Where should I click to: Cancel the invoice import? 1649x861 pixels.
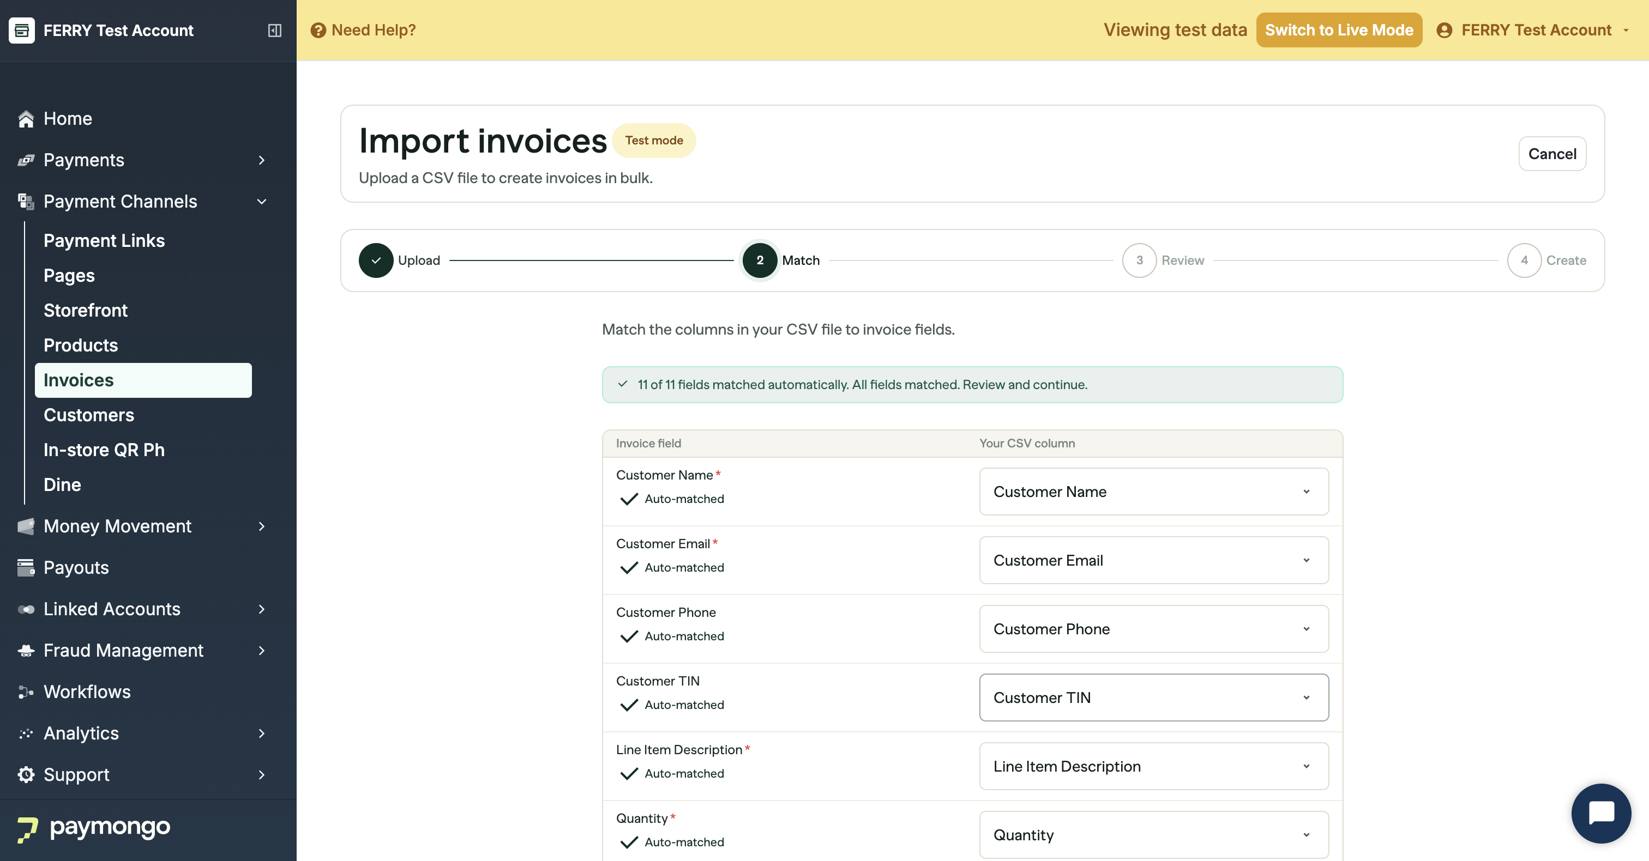1552,154
